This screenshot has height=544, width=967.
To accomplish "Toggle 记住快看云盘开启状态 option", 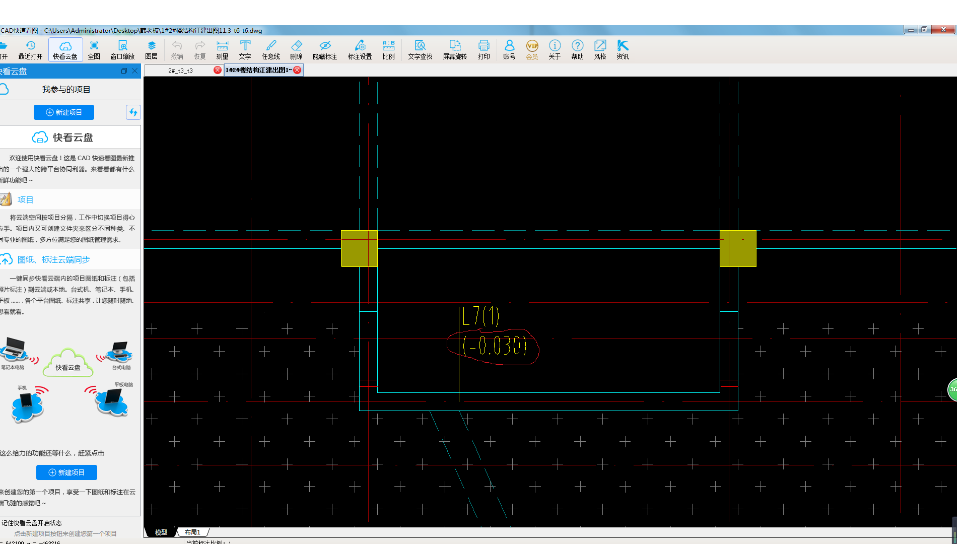I will click(x=31, y=523).
